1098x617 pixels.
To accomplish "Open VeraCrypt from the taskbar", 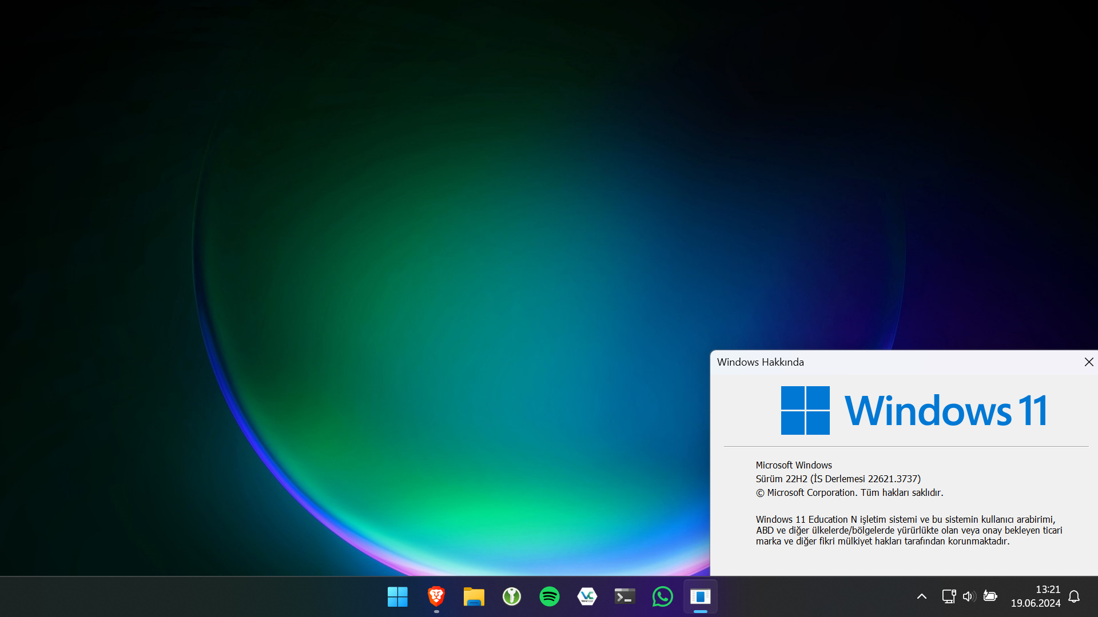I will point(587,596).
